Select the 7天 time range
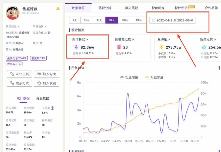This screenshot has width=221, height=152. [x=75, y=20]
